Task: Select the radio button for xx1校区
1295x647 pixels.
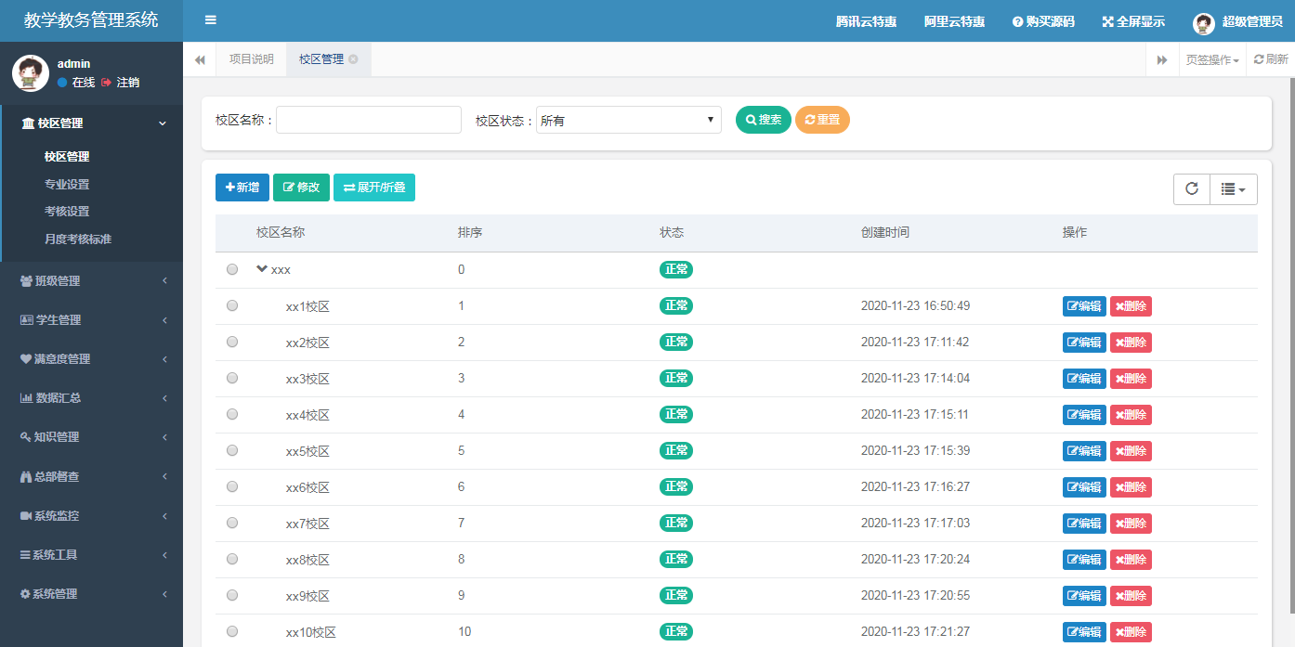Action: click(231, 304)
